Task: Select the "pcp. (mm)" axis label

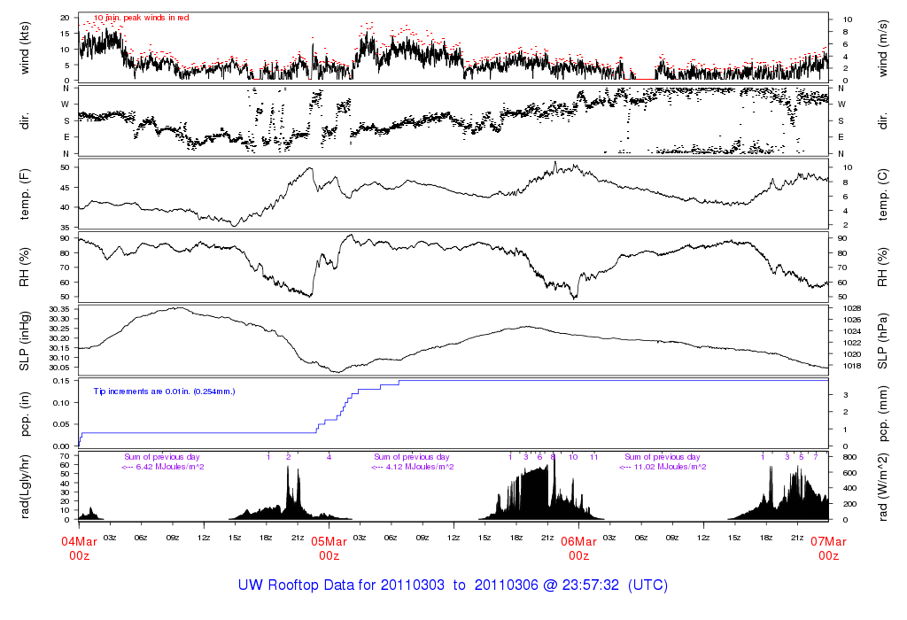Action: (883, 415)
